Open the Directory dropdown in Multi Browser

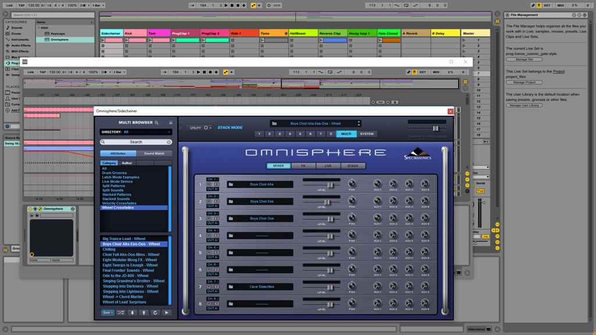point(136,132)
